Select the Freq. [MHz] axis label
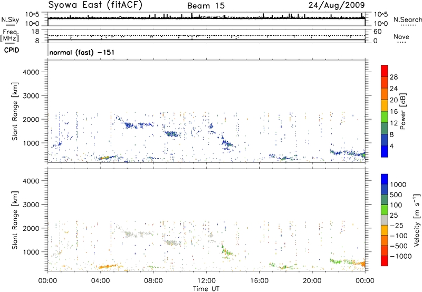The image size is (422, 292). point(9,35)
